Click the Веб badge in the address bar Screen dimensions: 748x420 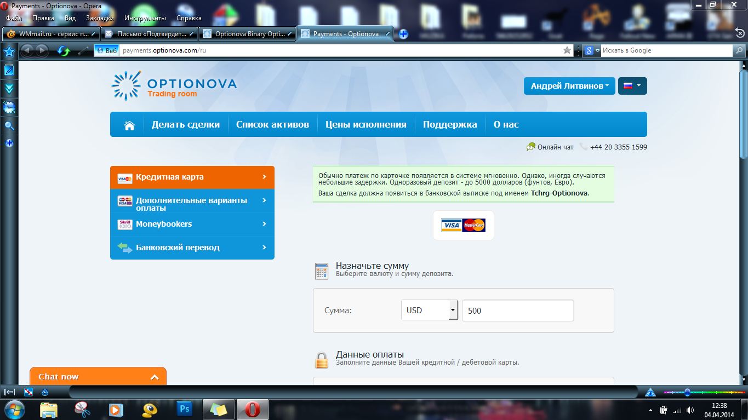tap(106, 50)
